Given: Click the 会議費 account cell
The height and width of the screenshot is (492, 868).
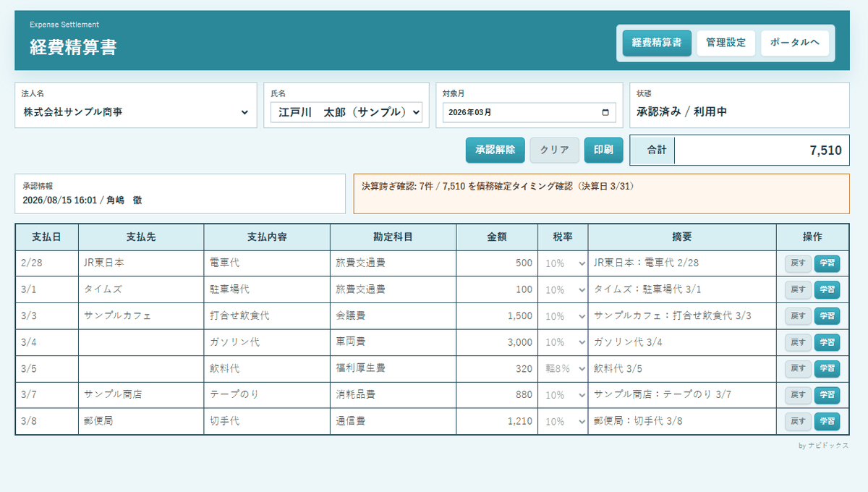Looking at the screenshot, I should click(x=393, y=316).
